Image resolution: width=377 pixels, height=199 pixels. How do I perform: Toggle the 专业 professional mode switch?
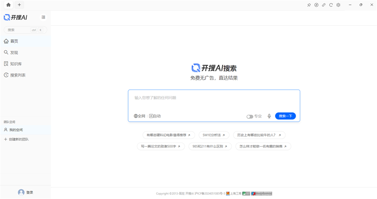pyautogui.click(x=250, y=116)
